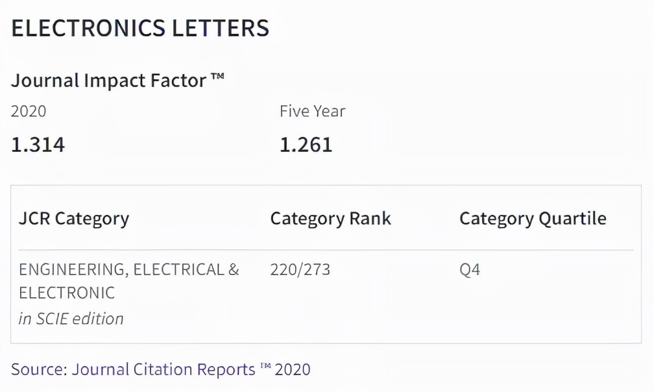Select the 1.314 impact factor value
Image resolution: width=654 pixels, height=392 pixels.
[38, 144]
